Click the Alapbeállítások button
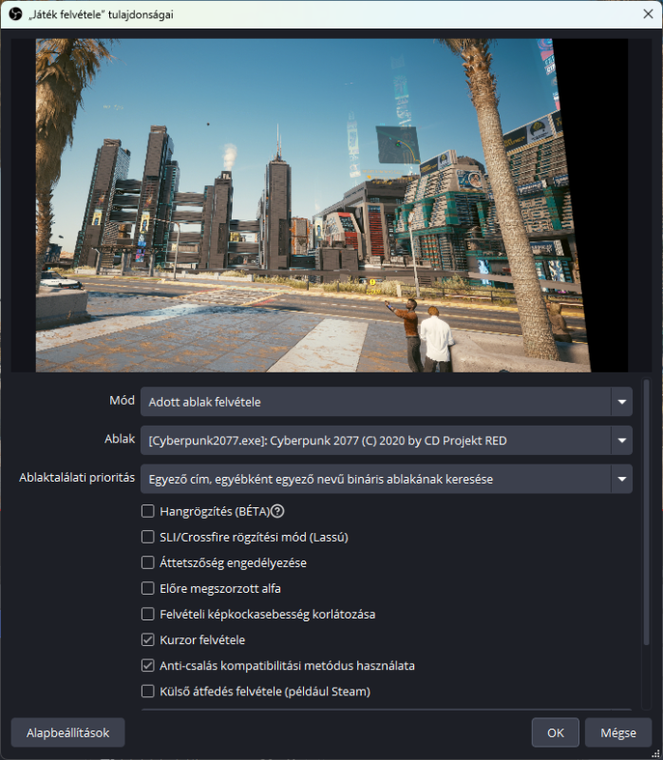This screenshot has width=663, height=760. click(x=67, y=732)
